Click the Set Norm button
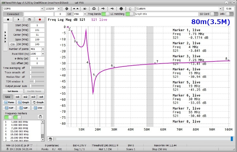The height and width of the screenshot is (152, 237). click(13, 91)
